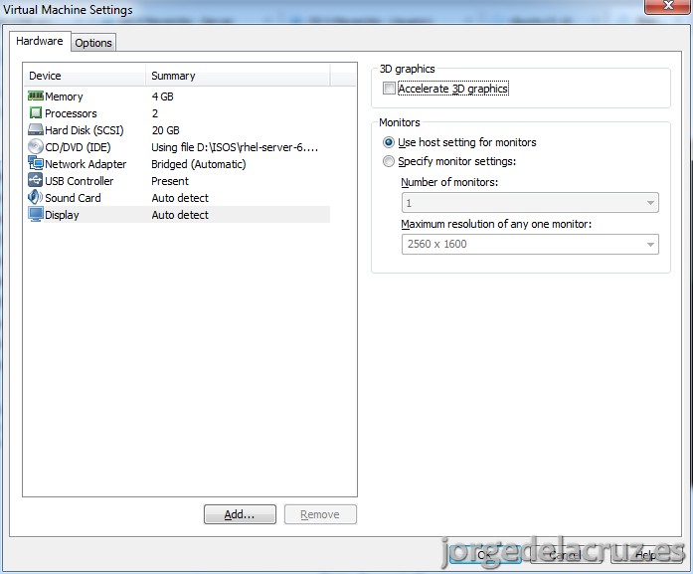
Task: Open the Maximum resolution dropdown
Action: pyautogui.click(x=530, y=244)
